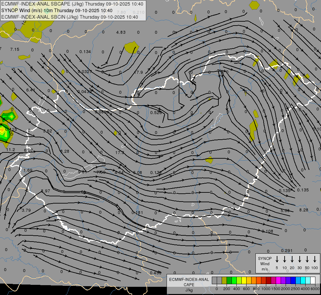Click the 6.07 value on the map
The image size is (321, 295).
point(29,150)
